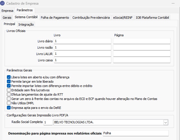Open the BELVO TECNOLOGIAS LTDA. combo box
Screen dimensions: 180x140
click(111, 122)
